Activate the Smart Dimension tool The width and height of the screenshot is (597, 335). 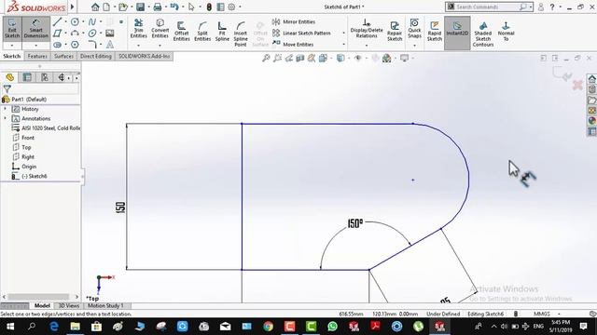(35, 29)
